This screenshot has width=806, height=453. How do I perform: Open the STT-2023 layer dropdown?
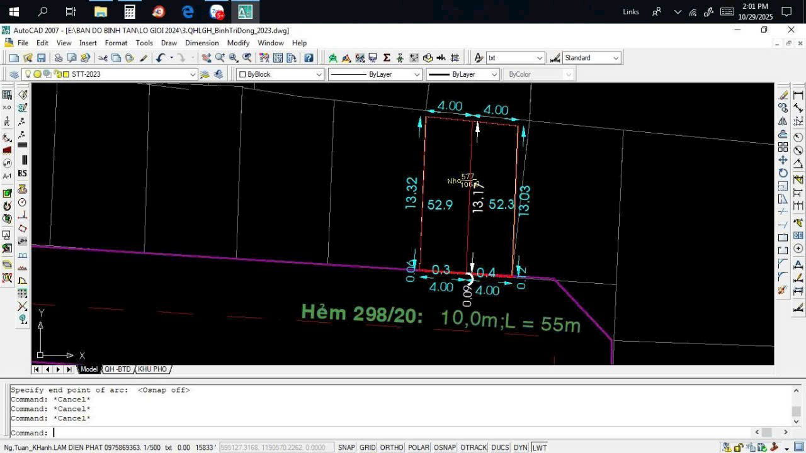coord(193,74)
